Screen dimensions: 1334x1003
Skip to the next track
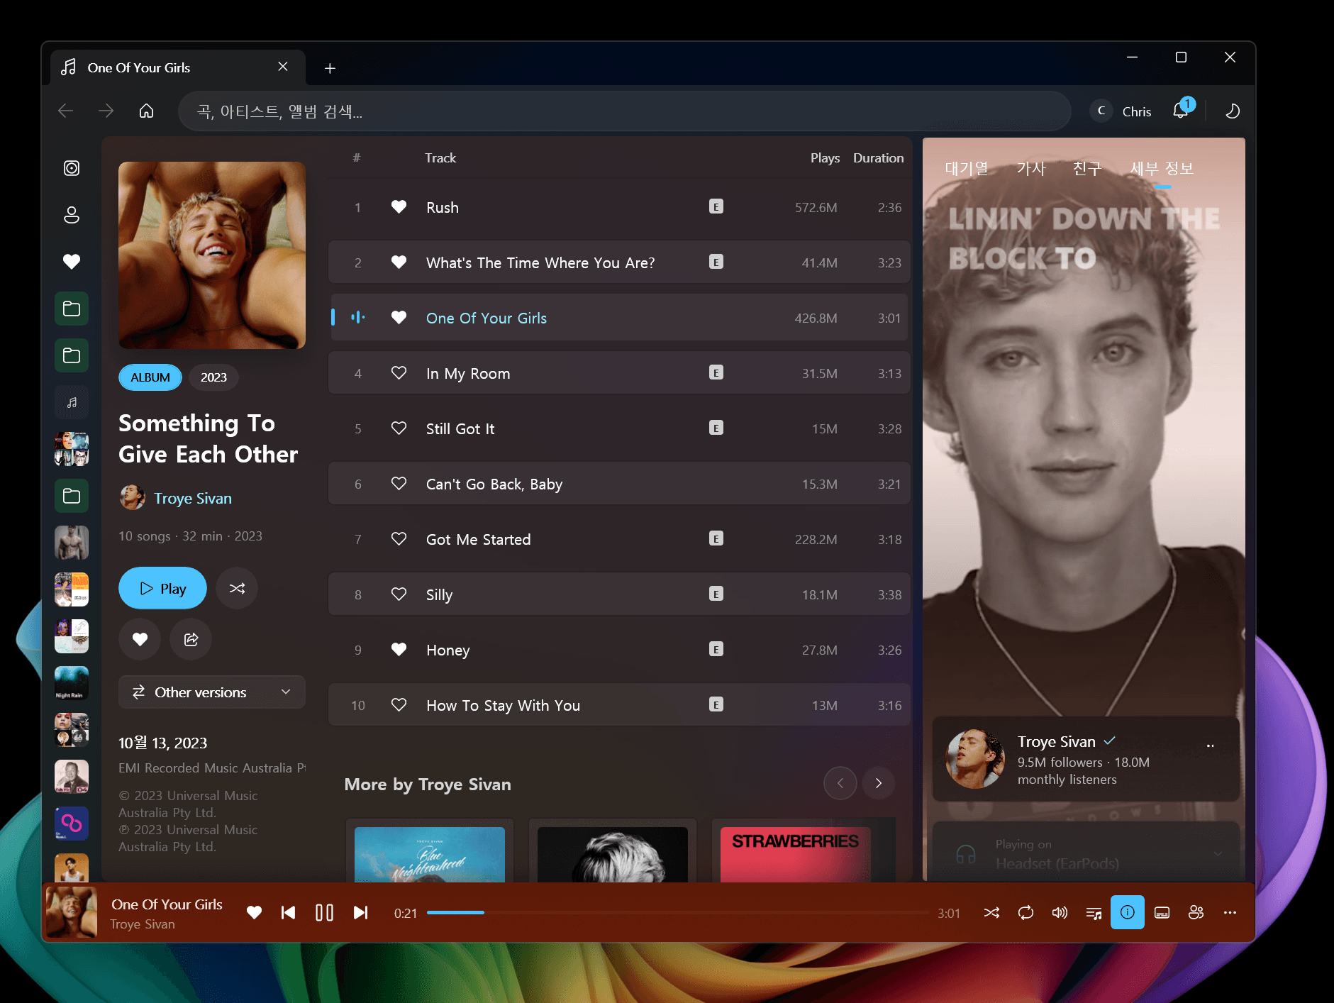(360, 912)
